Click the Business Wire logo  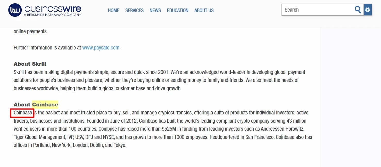[45, 10]
